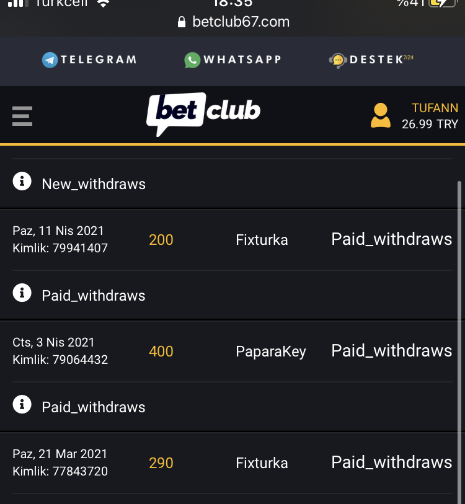Tap the Telegram paper-plane icon
Image resolution: width=465 pixels, height=504 pixels.
pos(50,60)
